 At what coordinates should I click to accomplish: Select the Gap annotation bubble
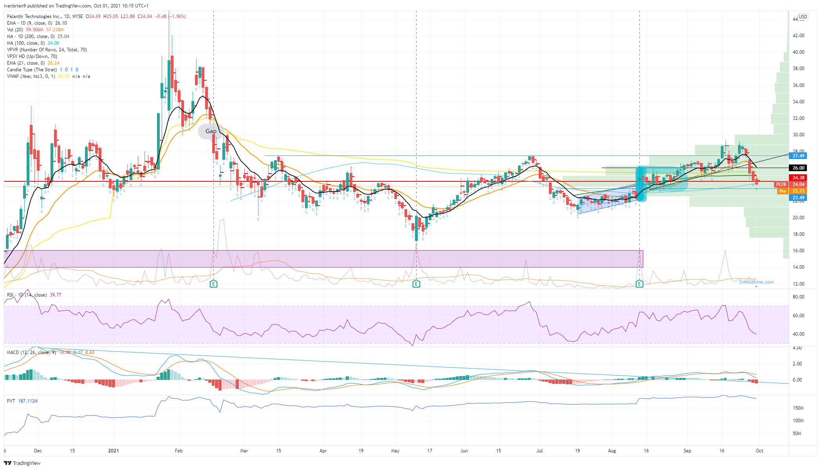pos(211,131)
